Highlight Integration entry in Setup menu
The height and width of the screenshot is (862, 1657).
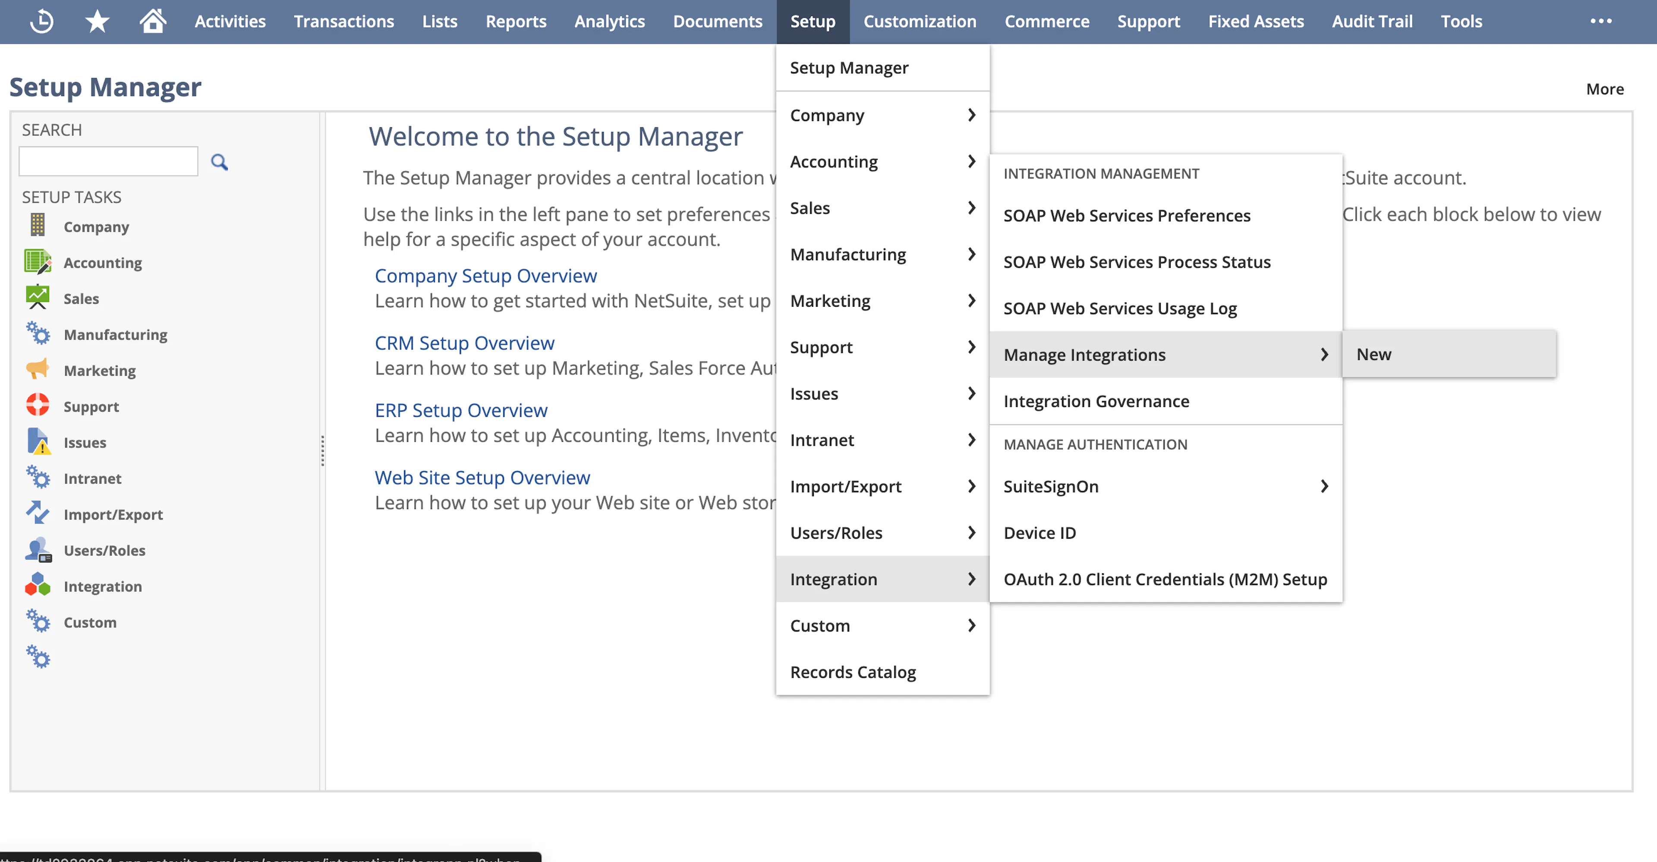coord(882,579)
